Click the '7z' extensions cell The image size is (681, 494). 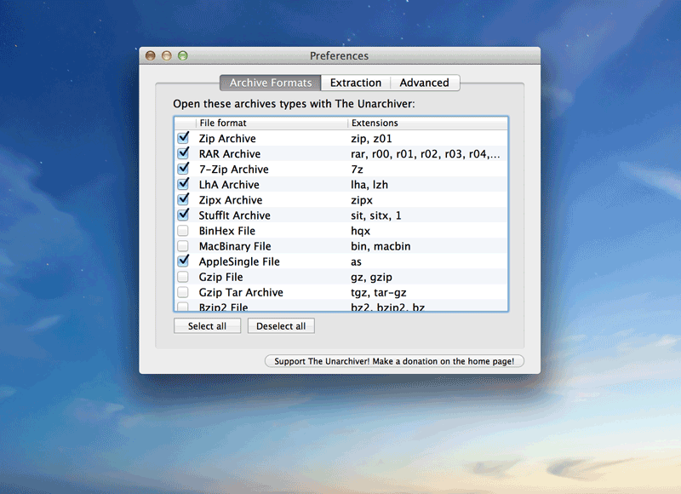(x=357, y=169)
